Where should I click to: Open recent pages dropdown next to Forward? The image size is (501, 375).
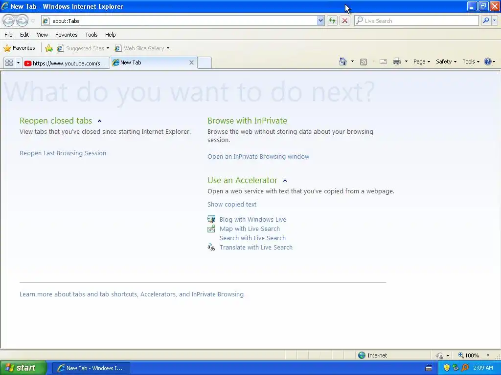[33, 21]
